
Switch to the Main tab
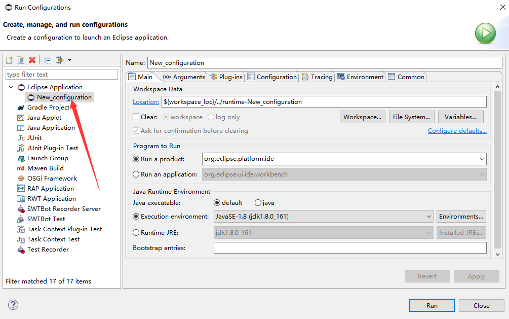[x=141, y=77]
